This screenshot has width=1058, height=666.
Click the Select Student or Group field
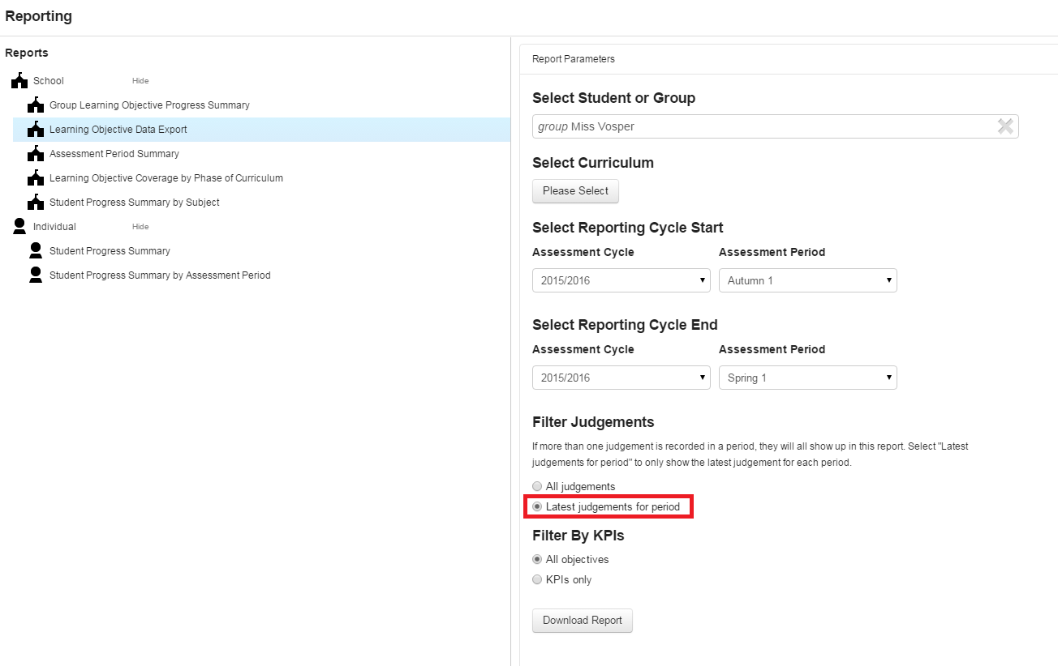click(763, 126)
